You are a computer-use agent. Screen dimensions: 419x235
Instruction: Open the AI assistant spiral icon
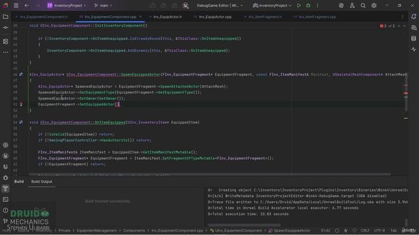341,5
